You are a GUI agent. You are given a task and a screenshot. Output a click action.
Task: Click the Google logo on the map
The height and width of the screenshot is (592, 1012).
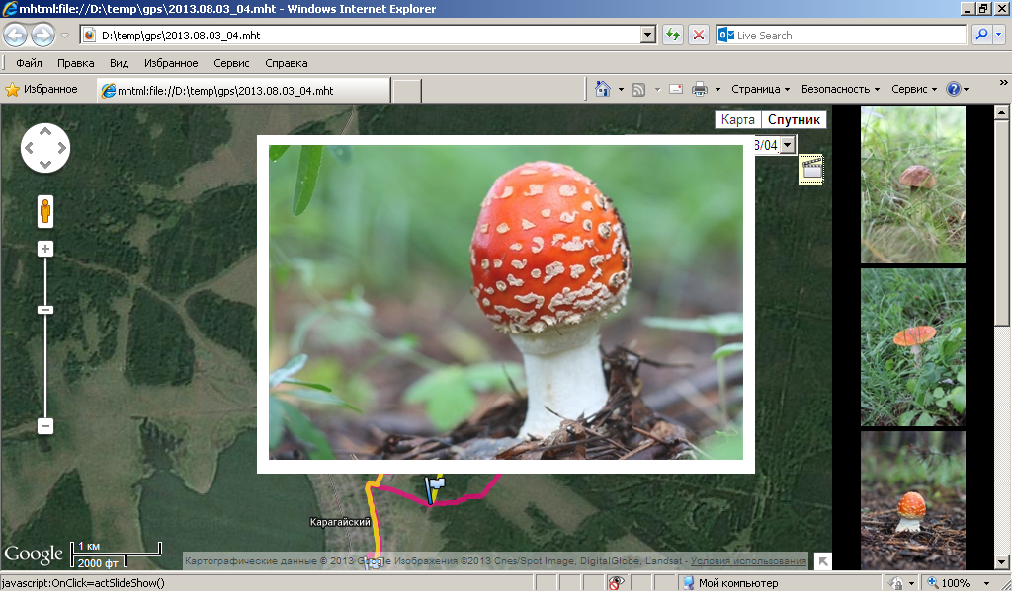(34, 555)
